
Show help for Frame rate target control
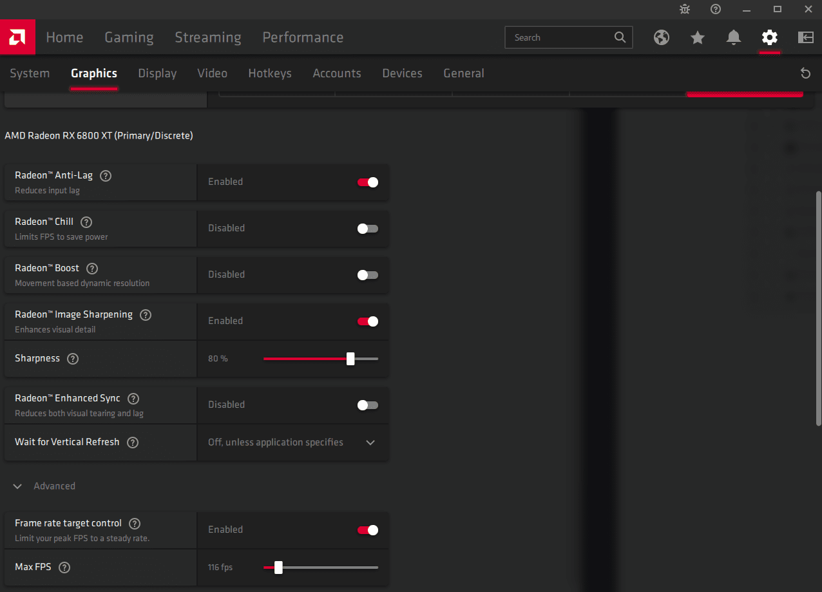tap(135, 524)
